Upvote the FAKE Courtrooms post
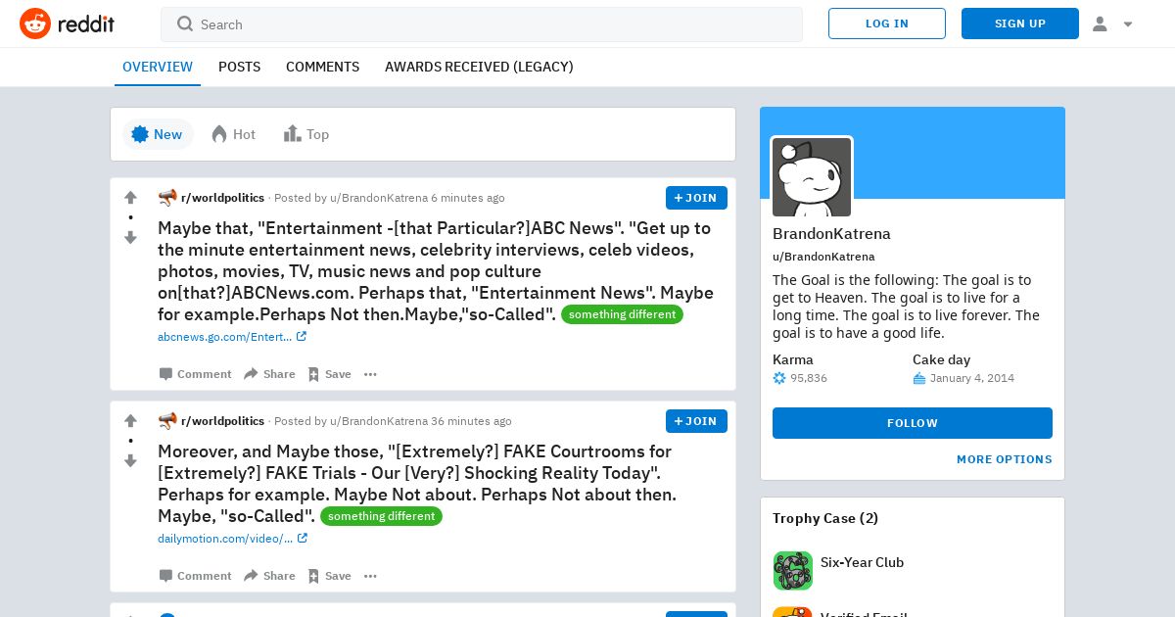Viewport: 1175px width, 617px height. (x=130, y=421)
